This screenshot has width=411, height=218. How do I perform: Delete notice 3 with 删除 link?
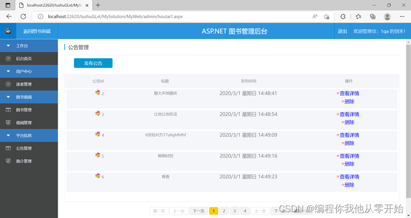point(349,122)
